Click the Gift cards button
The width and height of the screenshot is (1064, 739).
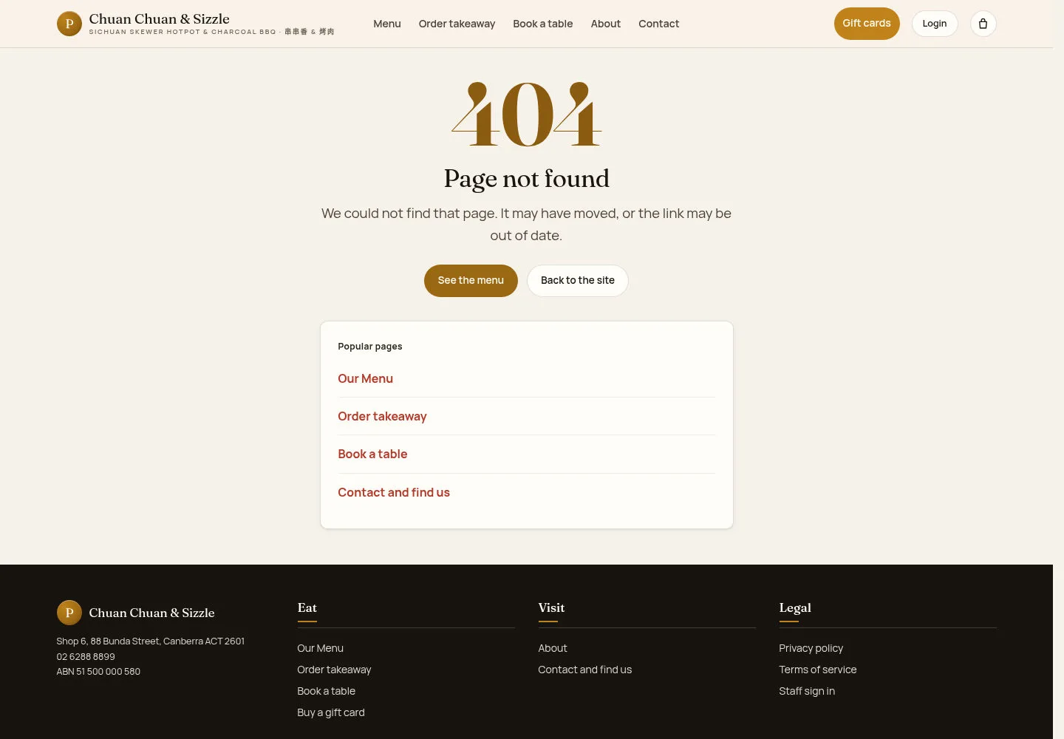pyautogui.click(x=867, y=24)
